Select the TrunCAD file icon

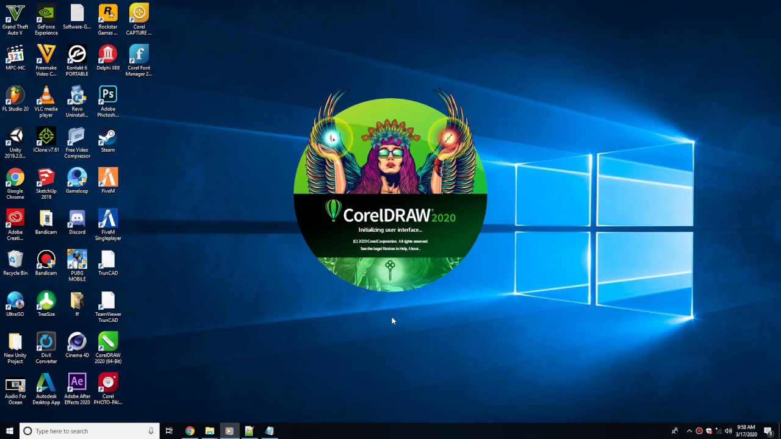(108, 262)
